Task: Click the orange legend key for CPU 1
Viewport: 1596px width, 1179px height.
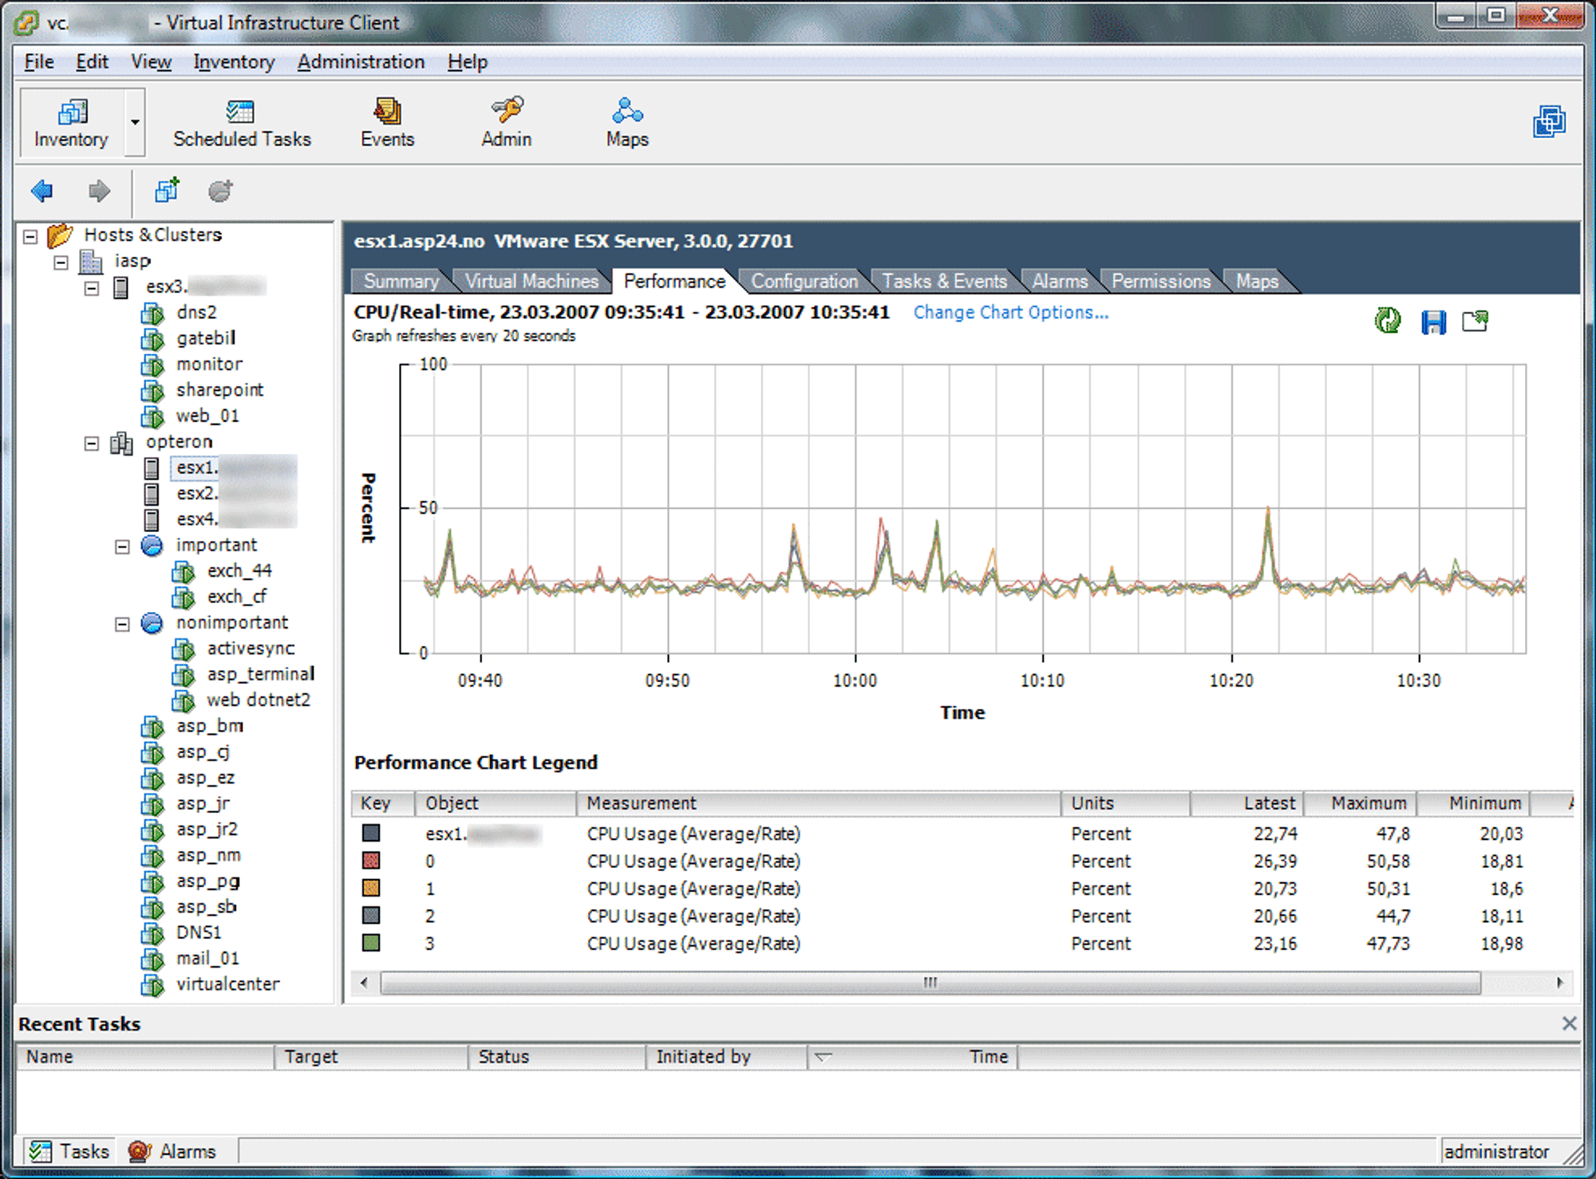Action: point(371,888)
